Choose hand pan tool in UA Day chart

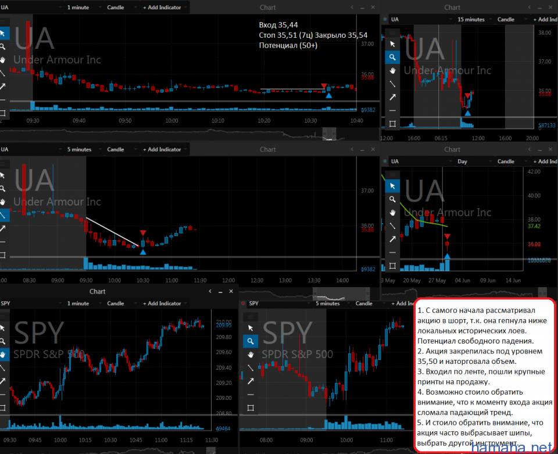click(x=392, y=212)
